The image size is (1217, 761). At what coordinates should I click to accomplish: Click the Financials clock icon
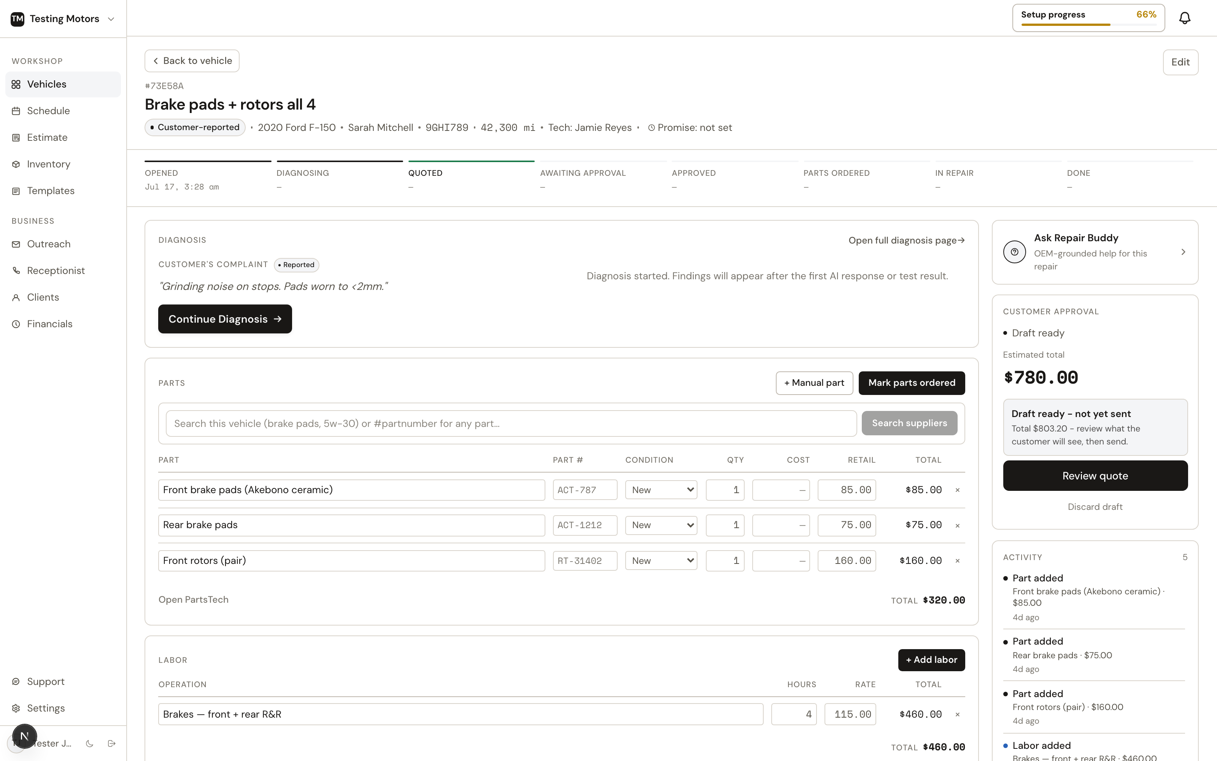pos(16,324)
